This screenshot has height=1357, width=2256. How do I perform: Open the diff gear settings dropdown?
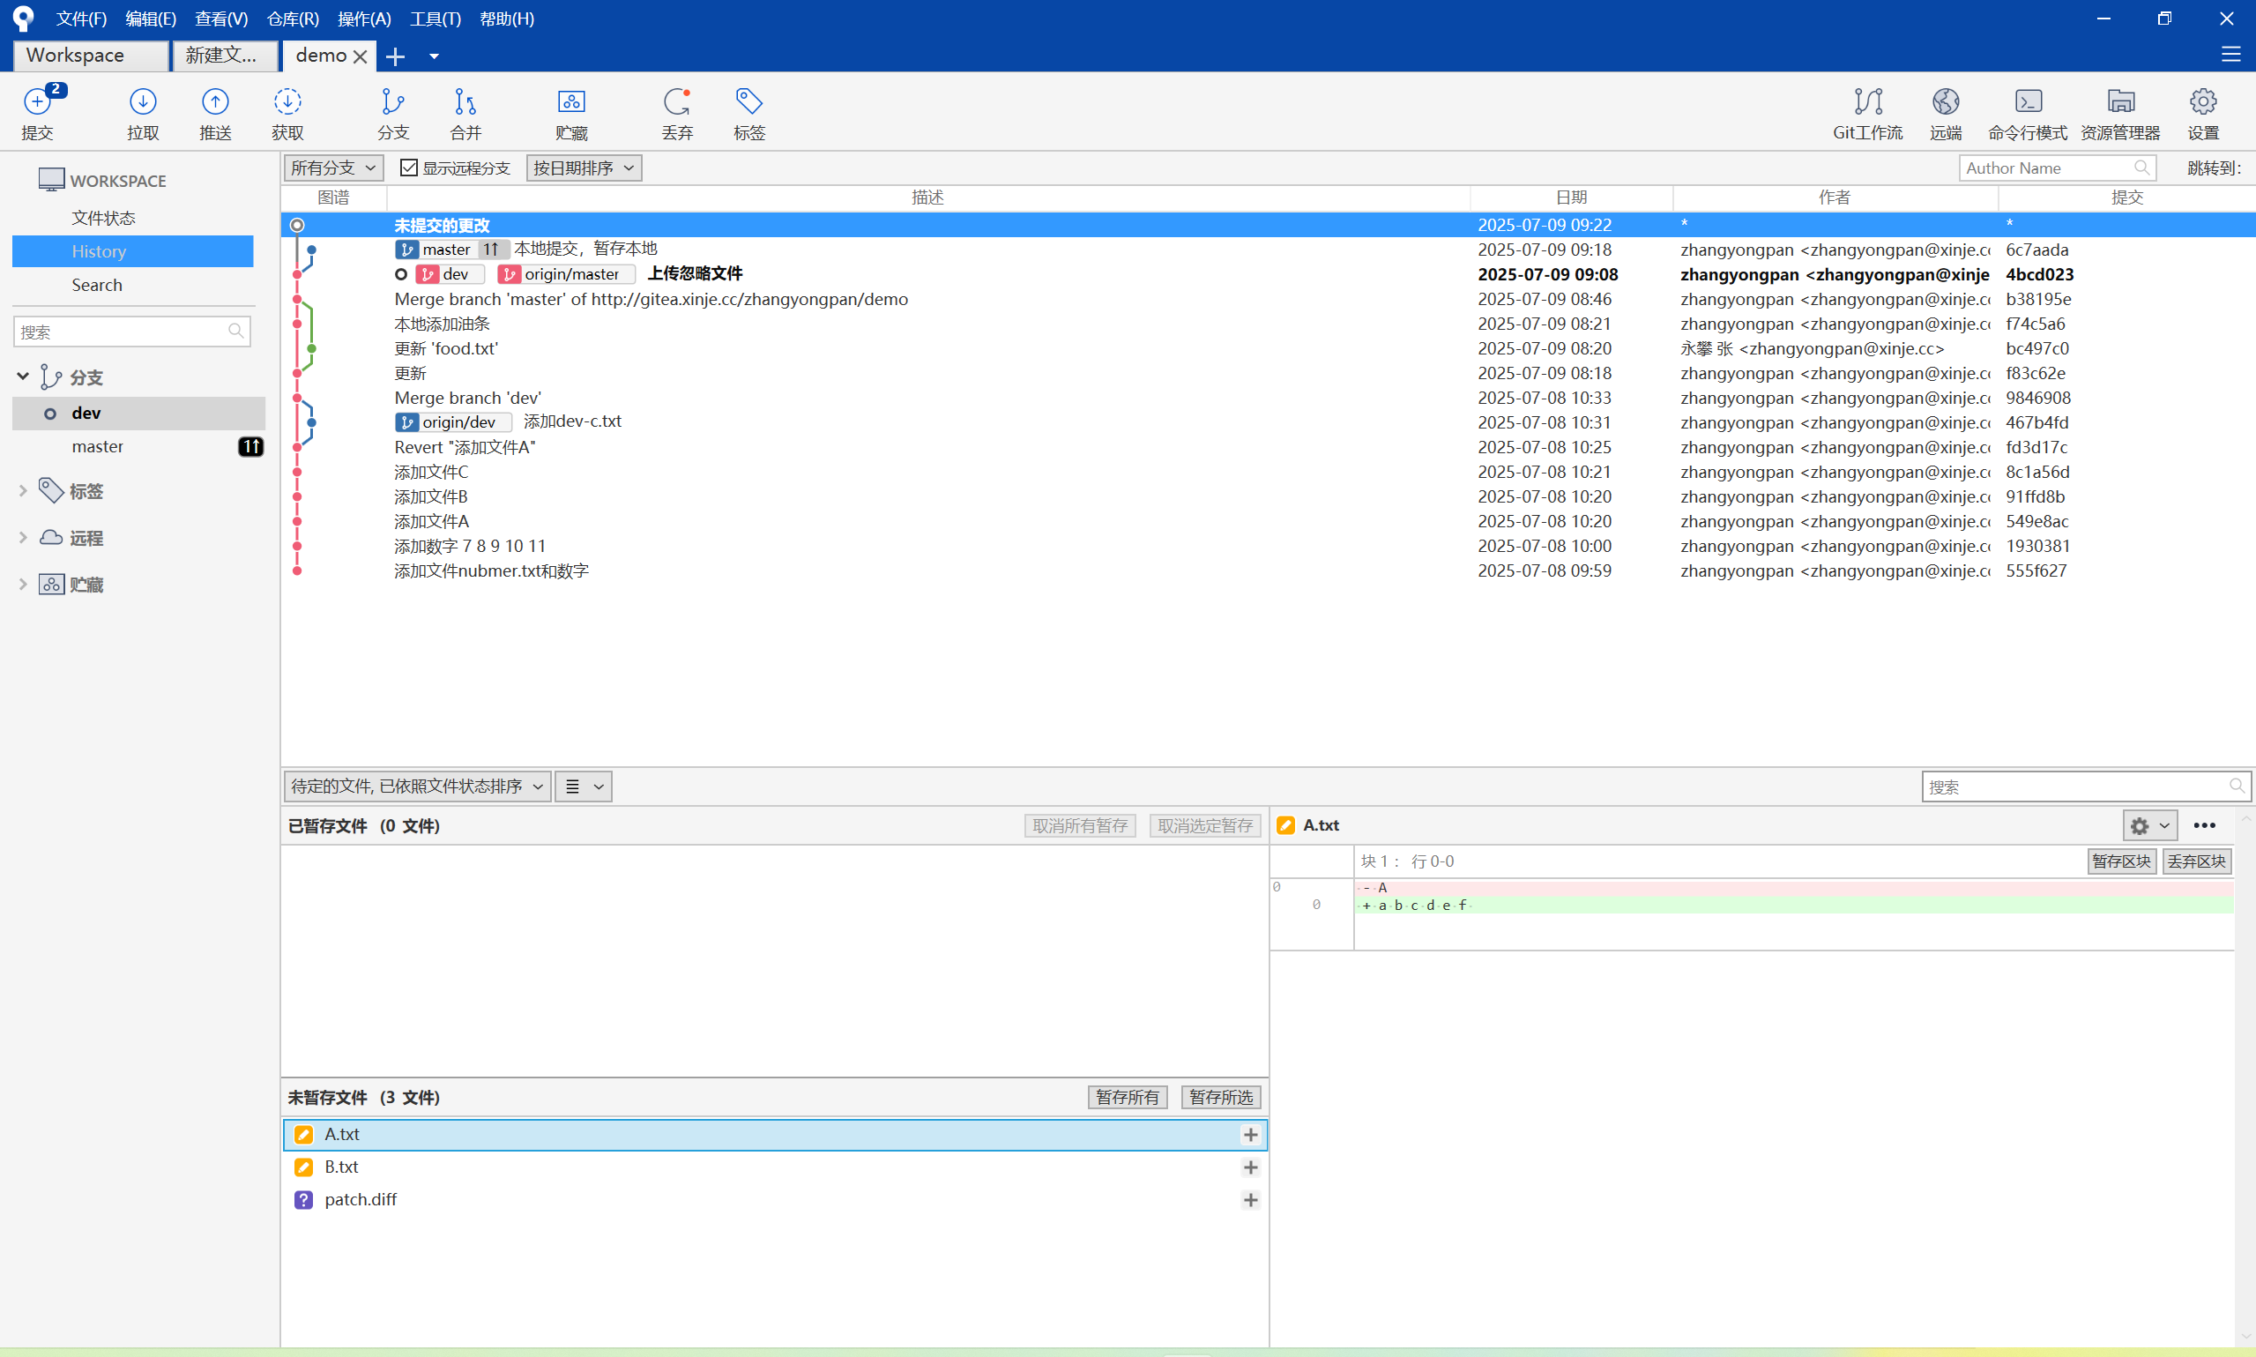coord(2149,825)
